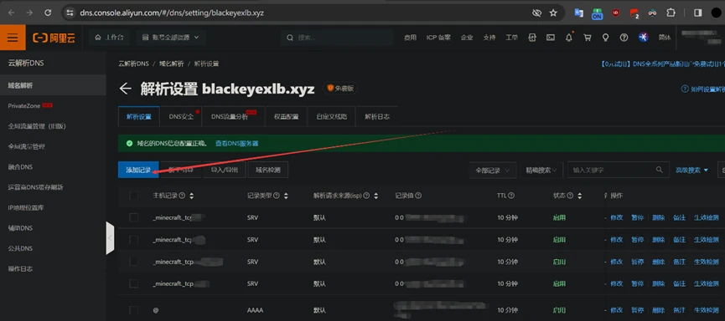This screenshot has height=321, width=725.
Task: Open the notifications bell
Action: click(x=569, y=38)
